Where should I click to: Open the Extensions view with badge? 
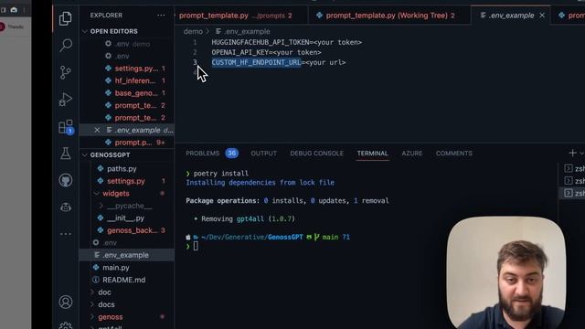point(66,127)
